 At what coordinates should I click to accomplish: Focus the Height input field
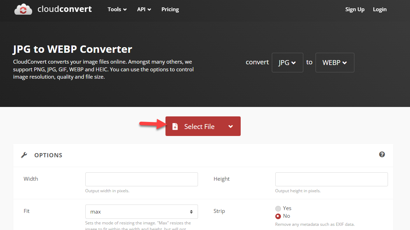point(331,179)
